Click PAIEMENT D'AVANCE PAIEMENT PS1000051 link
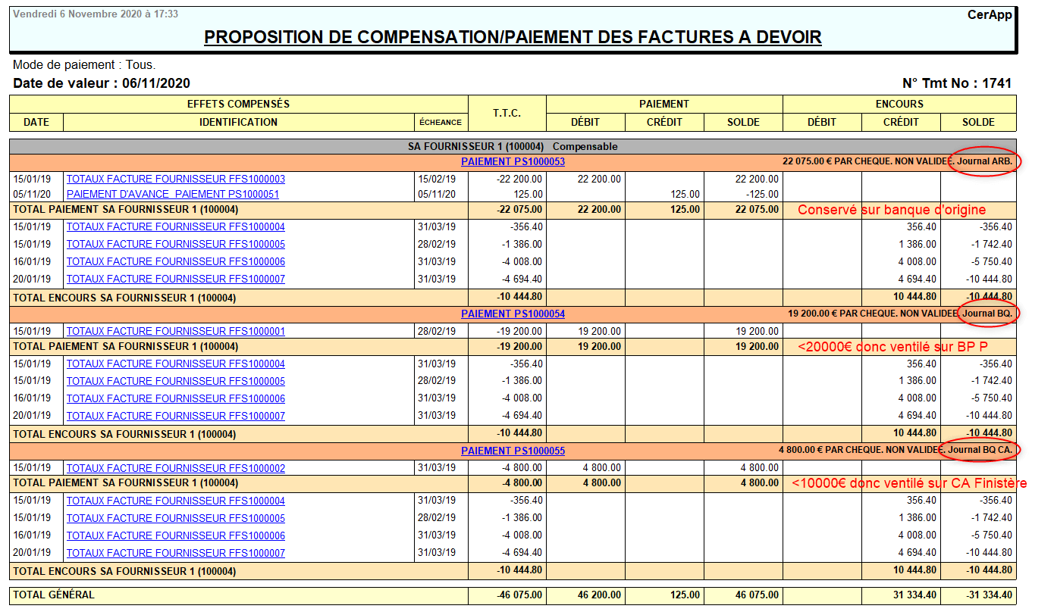This screenshot has height=615, width=1054. 173,195
